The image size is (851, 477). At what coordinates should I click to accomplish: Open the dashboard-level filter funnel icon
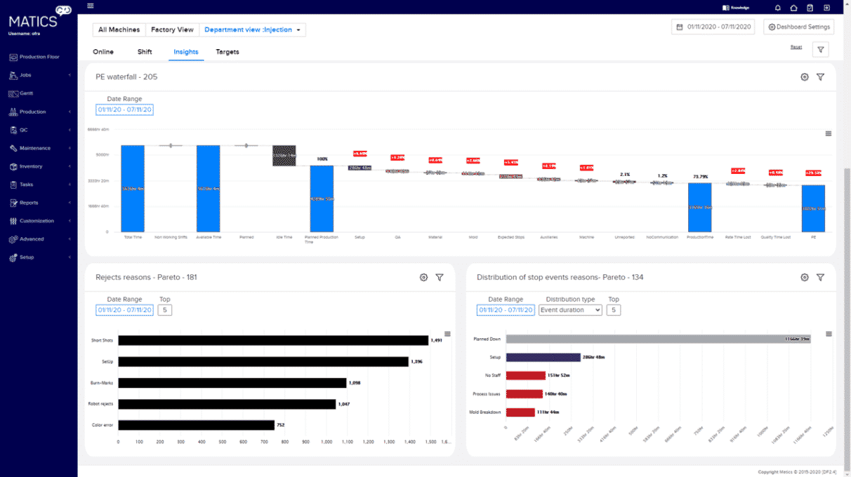pyautogui.click(x=821, y=49)
